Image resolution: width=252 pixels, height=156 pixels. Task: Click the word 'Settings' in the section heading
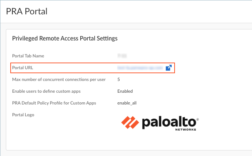(106, 38)
